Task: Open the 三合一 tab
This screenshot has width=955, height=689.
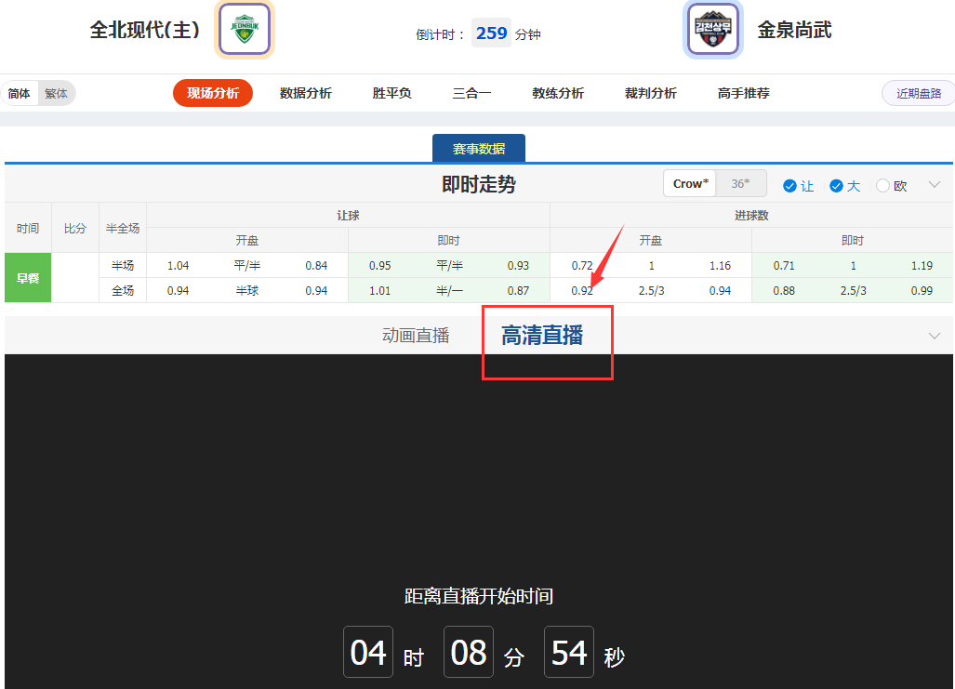Action: point(471,93)
